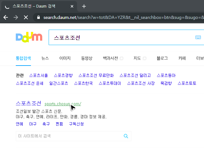Open the 카페 tab
This screenshot has height=150, width=204.
pyautogui.click(x=182, y=58)
